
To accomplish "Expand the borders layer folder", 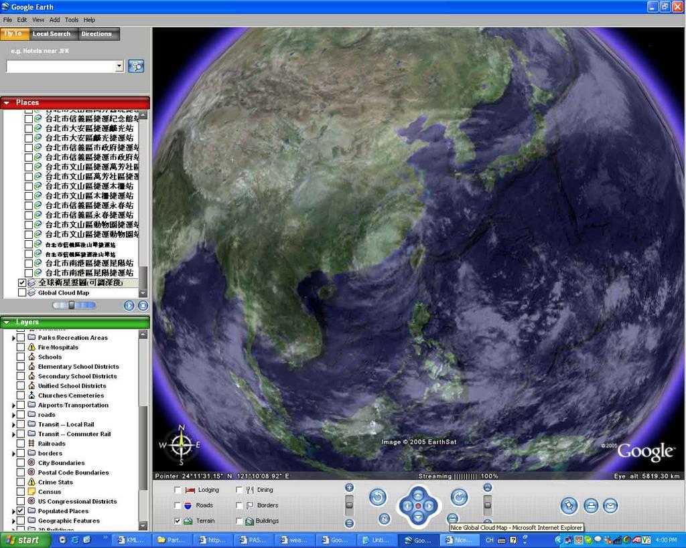I will (x=13, y=453).
